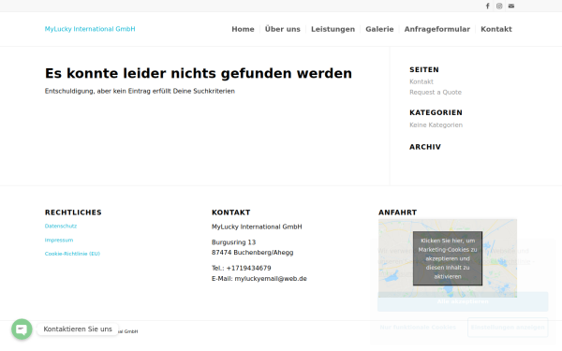Click the mail envelope icon

pos(511,6)
